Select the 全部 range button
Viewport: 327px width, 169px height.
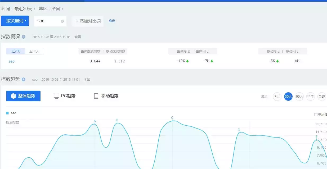tap(321, 97)
